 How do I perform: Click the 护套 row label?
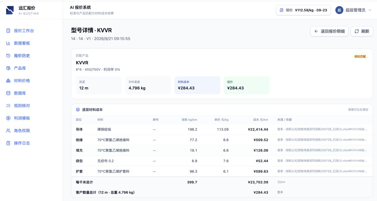tap(79, 171)
